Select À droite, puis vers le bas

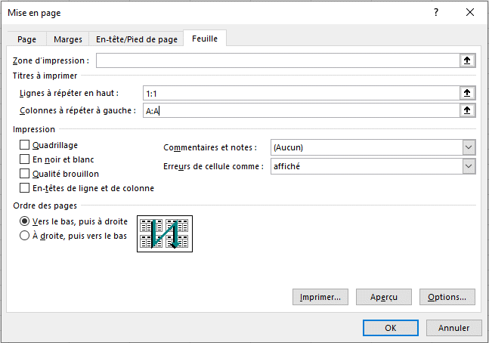tap(24, 236)
